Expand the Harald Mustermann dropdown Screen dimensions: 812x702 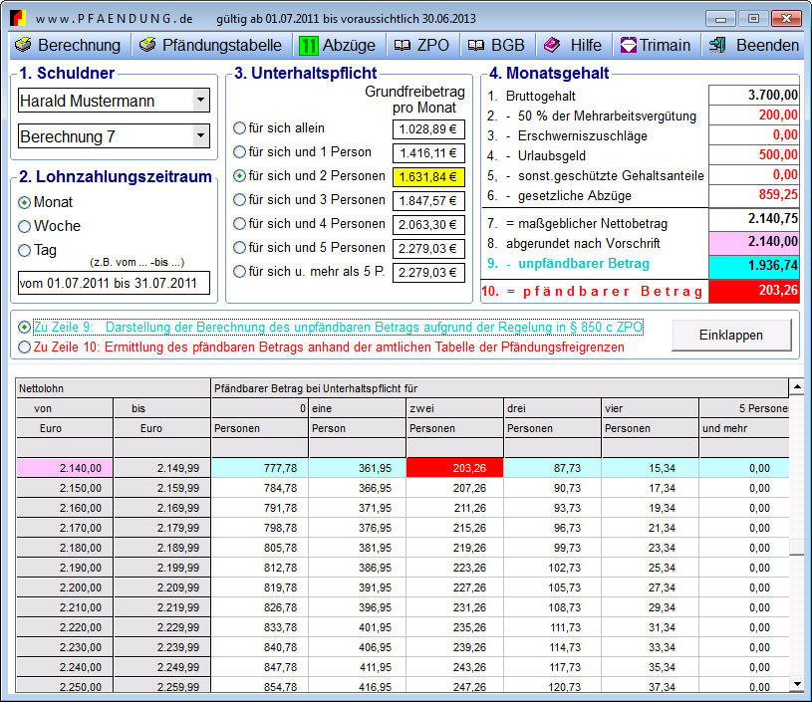tap(201, 100)
